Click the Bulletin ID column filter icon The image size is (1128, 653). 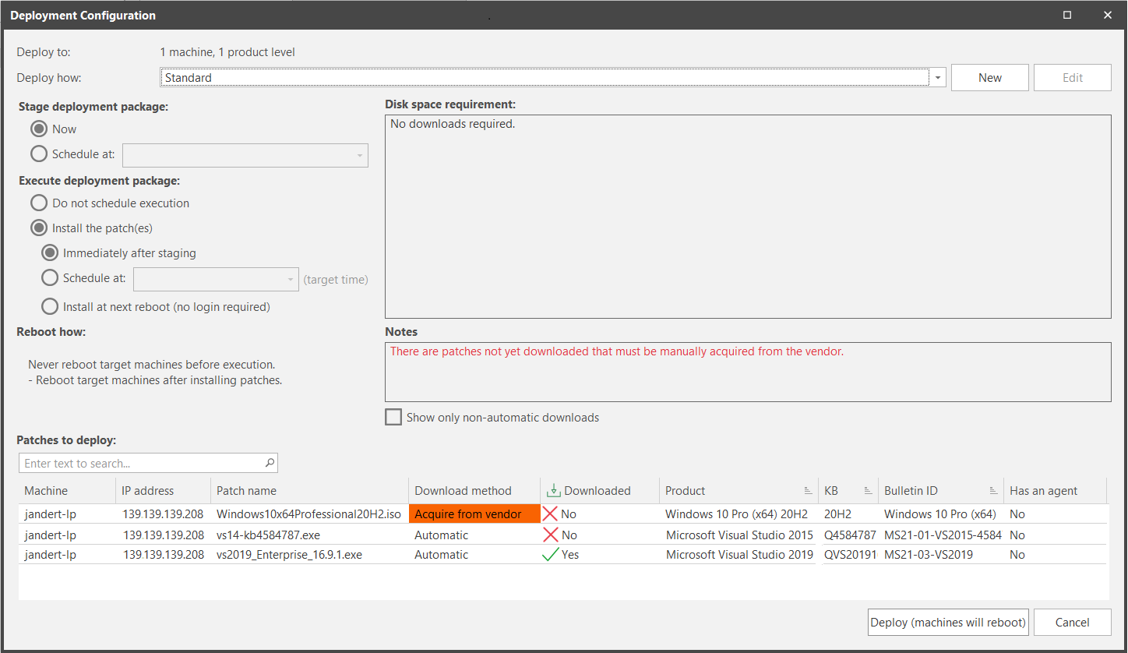click(993, 491)
